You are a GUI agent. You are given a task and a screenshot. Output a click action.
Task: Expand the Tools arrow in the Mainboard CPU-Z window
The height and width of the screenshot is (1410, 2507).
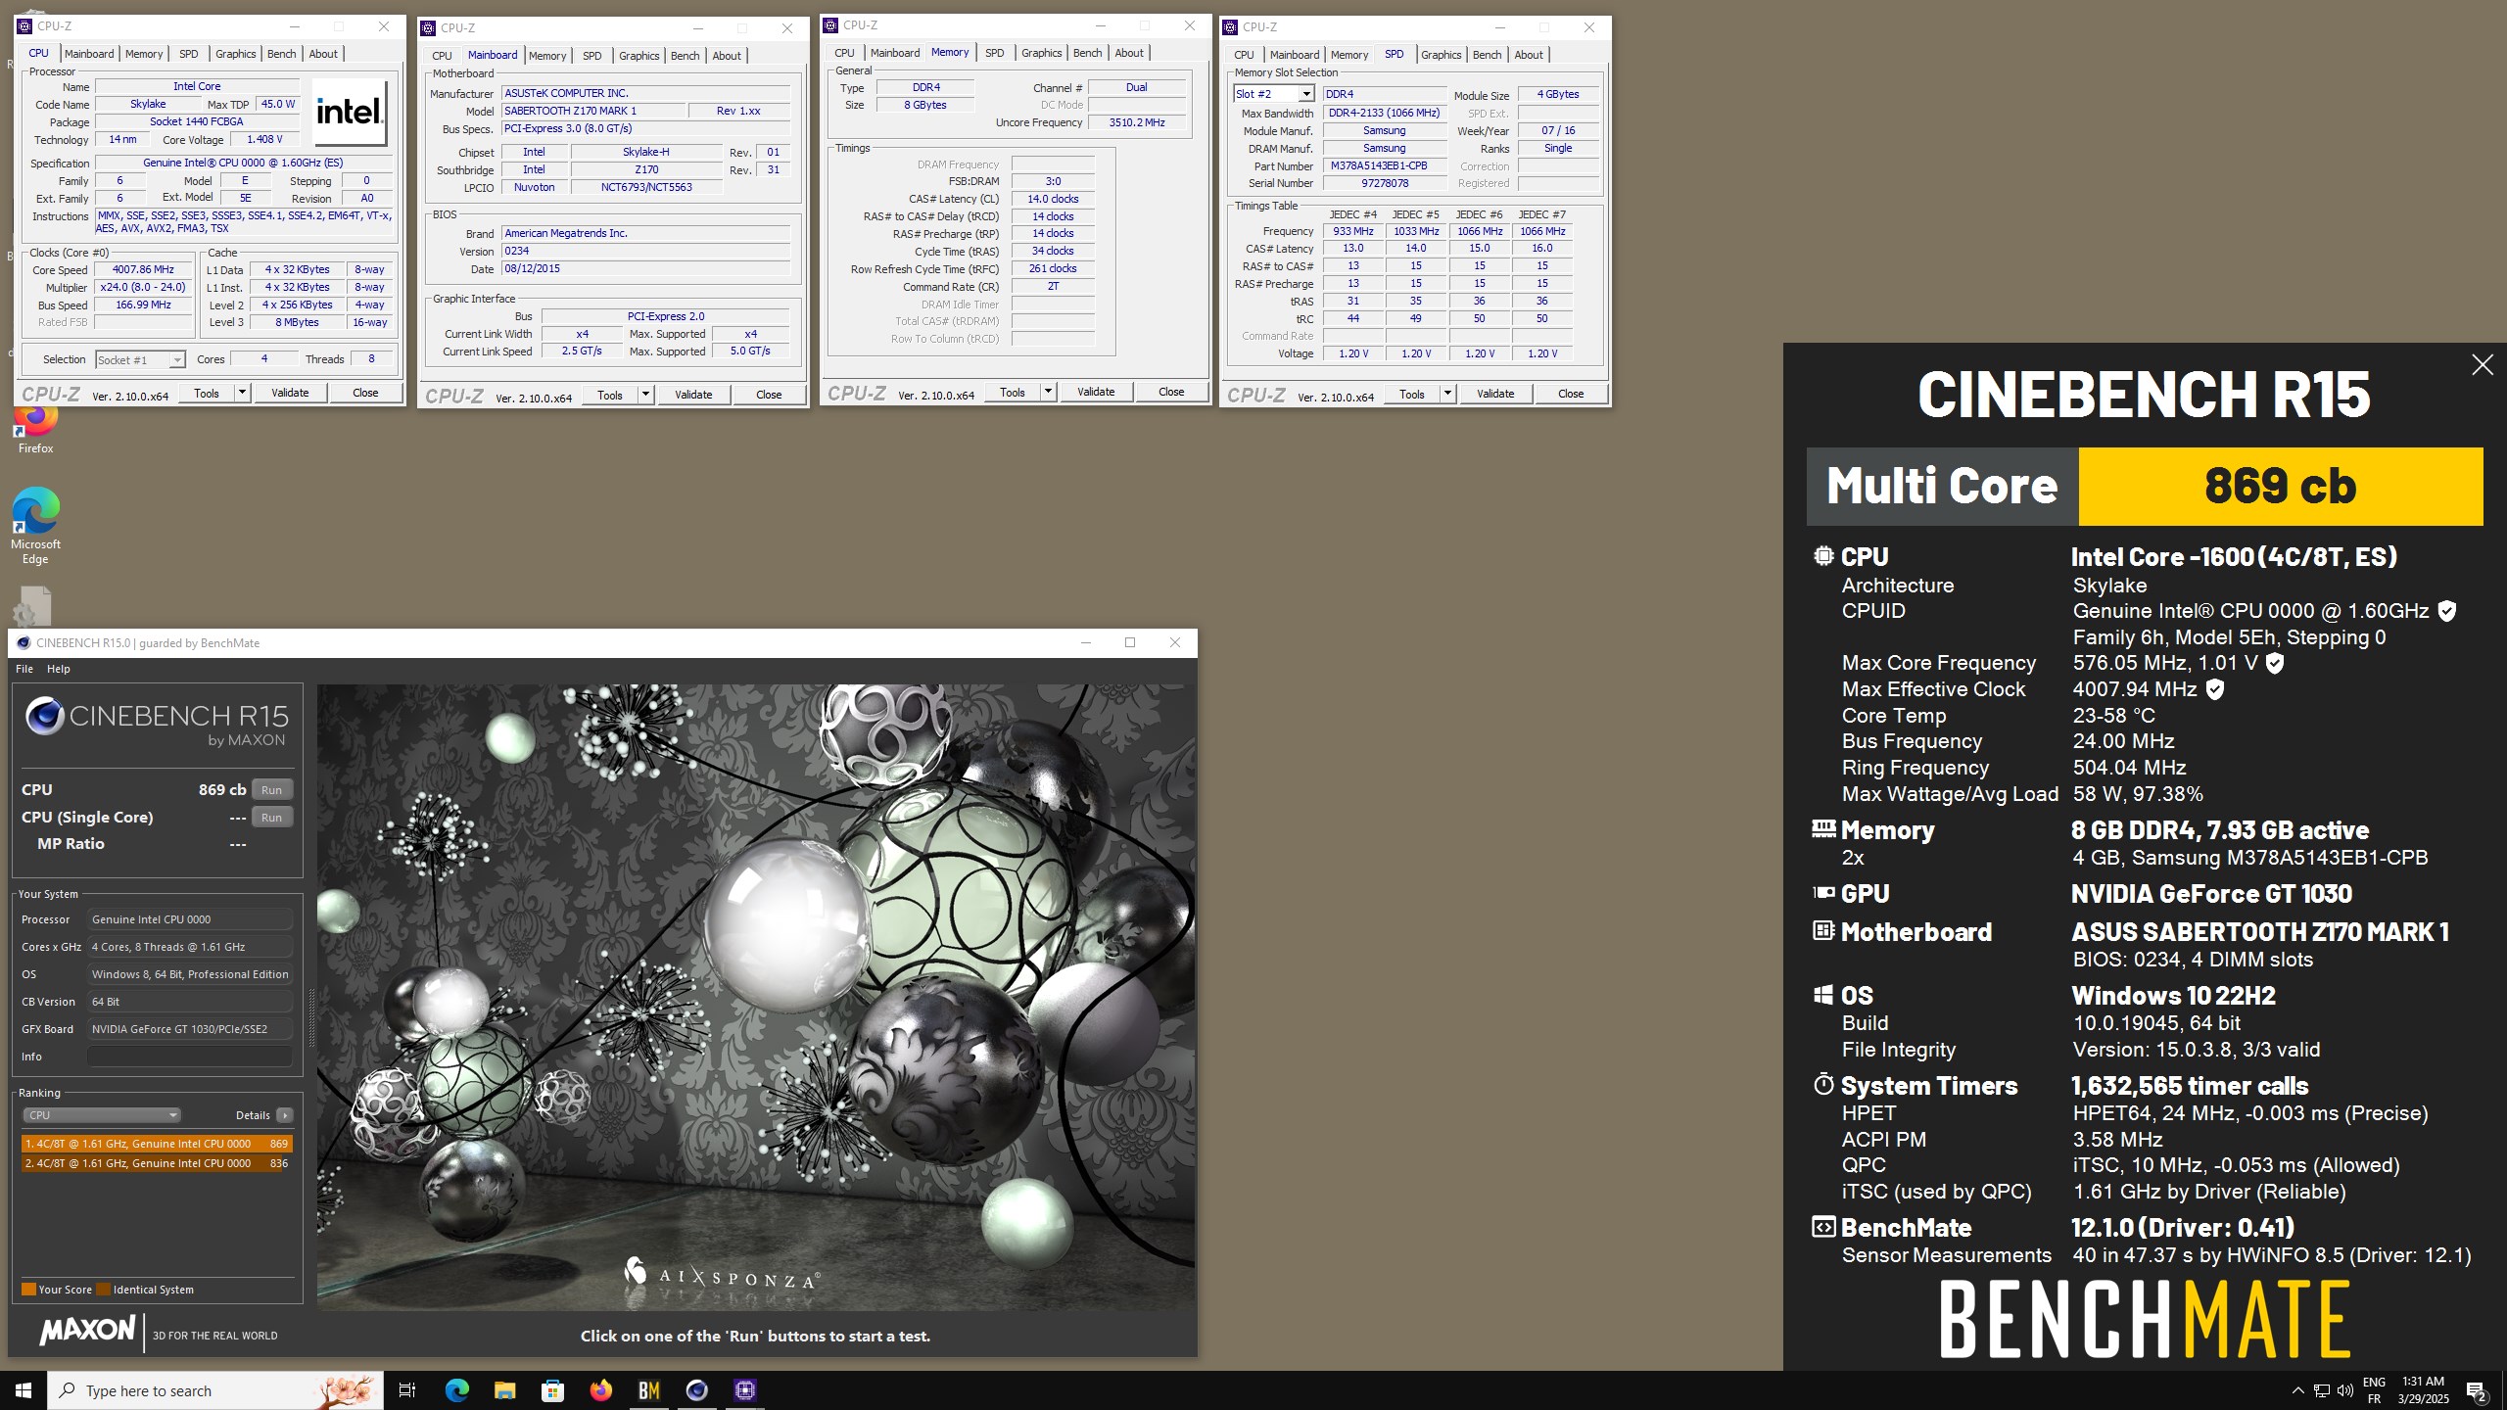click(x=645, y=395)
